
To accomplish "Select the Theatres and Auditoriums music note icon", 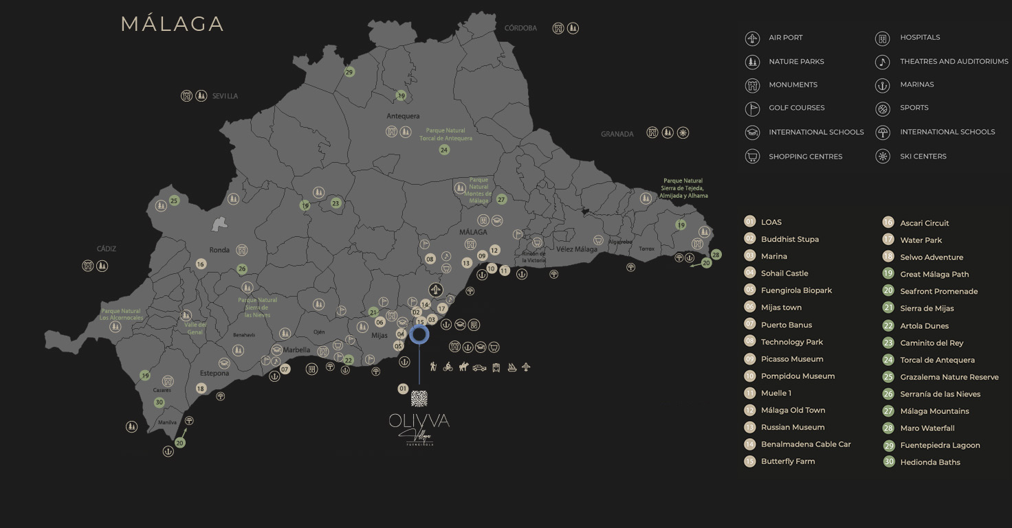I will coord(883,62).
